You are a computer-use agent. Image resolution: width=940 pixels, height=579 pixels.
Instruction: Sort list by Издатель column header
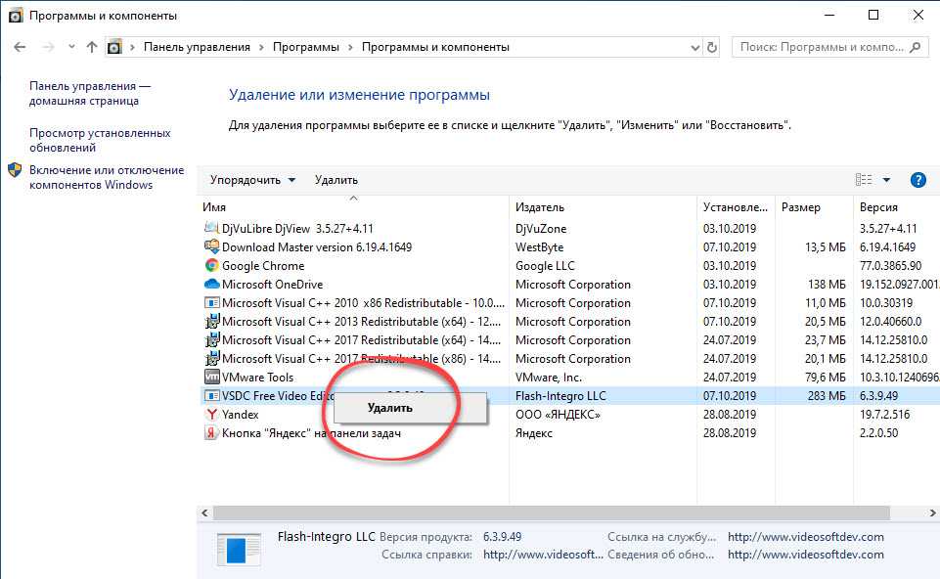pos(541,207)
